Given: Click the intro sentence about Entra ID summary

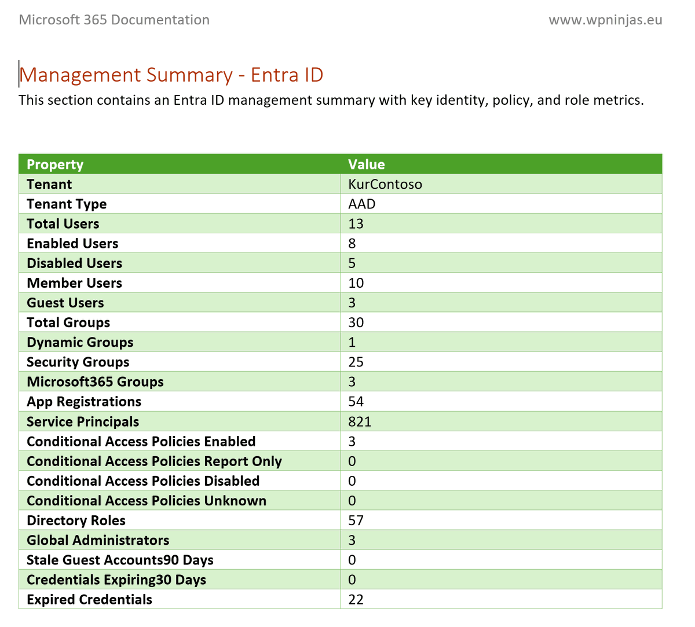Looking at the screenshot, I should pyautogui.click(x=331, y=100).
